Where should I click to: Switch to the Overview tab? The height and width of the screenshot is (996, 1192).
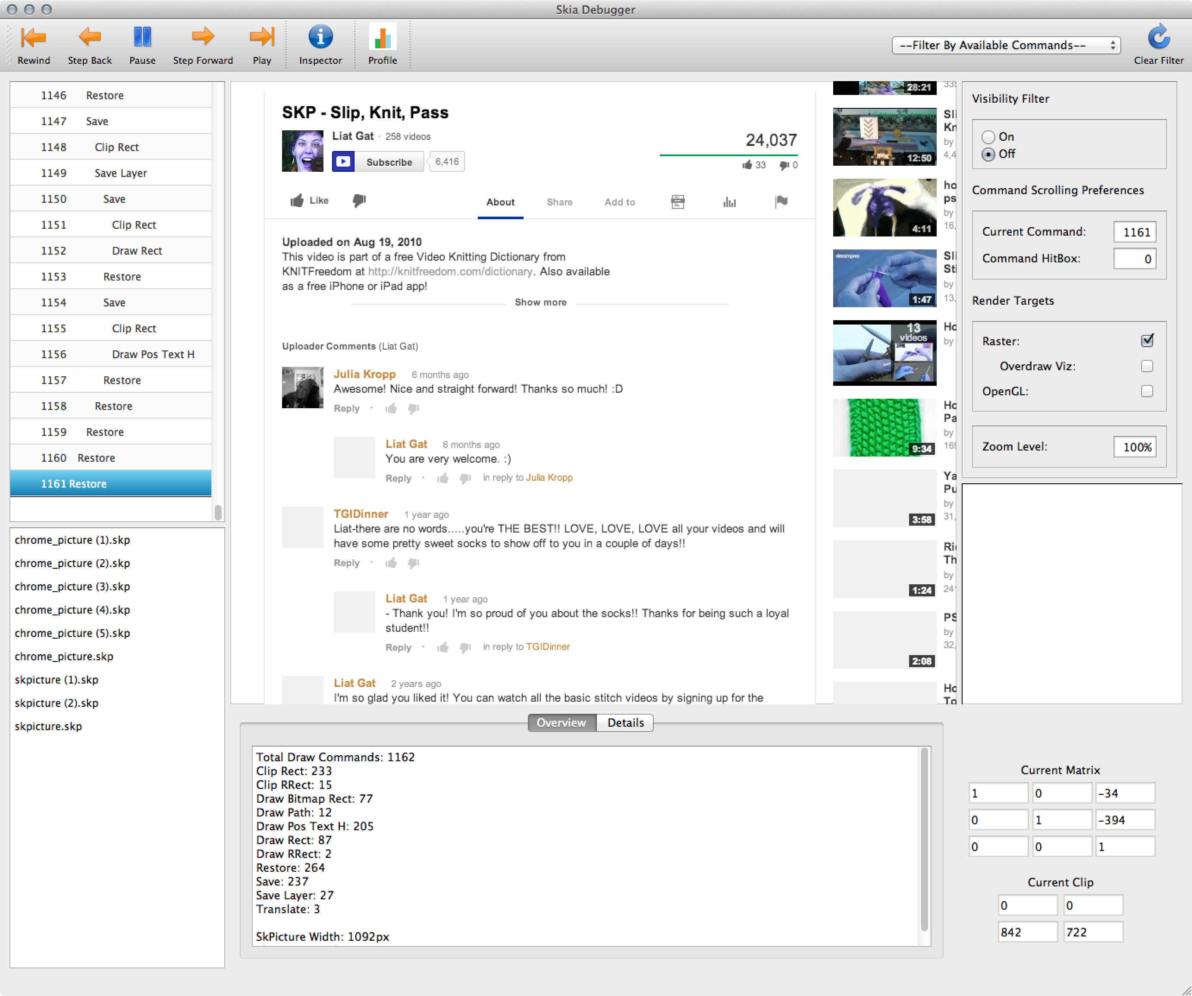click(561, 723)
